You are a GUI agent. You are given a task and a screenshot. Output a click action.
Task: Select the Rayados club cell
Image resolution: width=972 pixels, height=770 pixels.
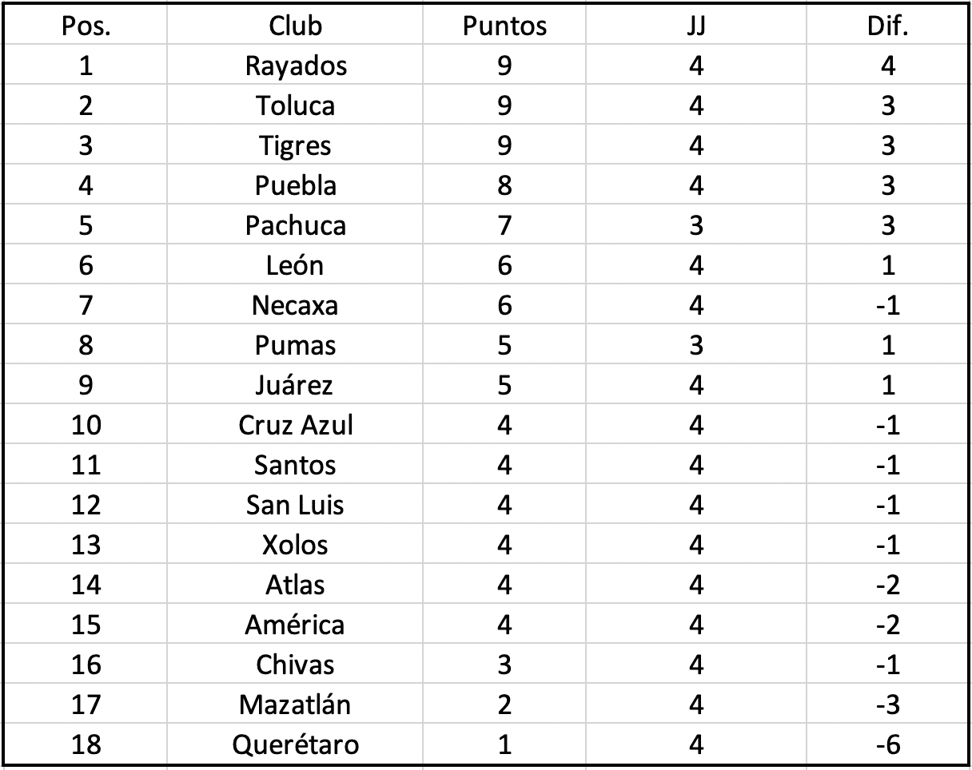[x=295, y=65]
